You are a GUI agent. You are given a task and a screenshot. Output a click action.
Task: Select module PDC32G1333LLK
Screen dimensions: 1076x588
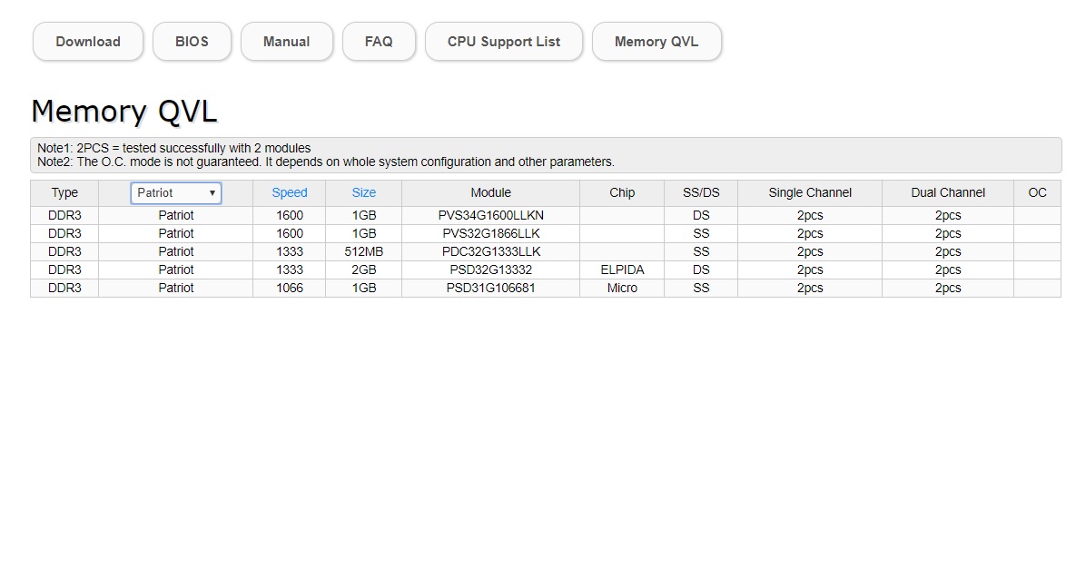coord(490,251)
